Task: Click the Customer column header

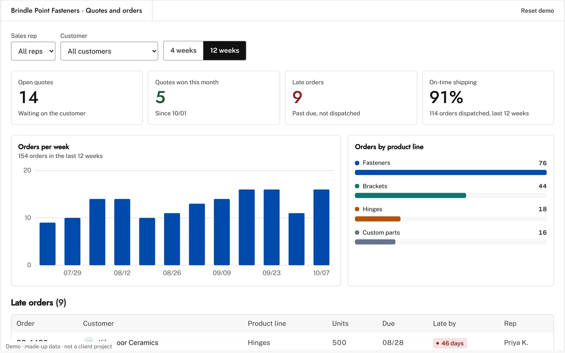Action: 98,324
